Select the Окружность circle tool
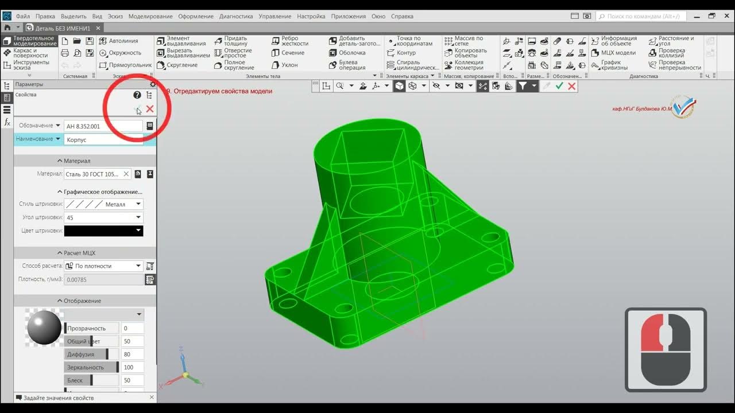 pos(120,53)
